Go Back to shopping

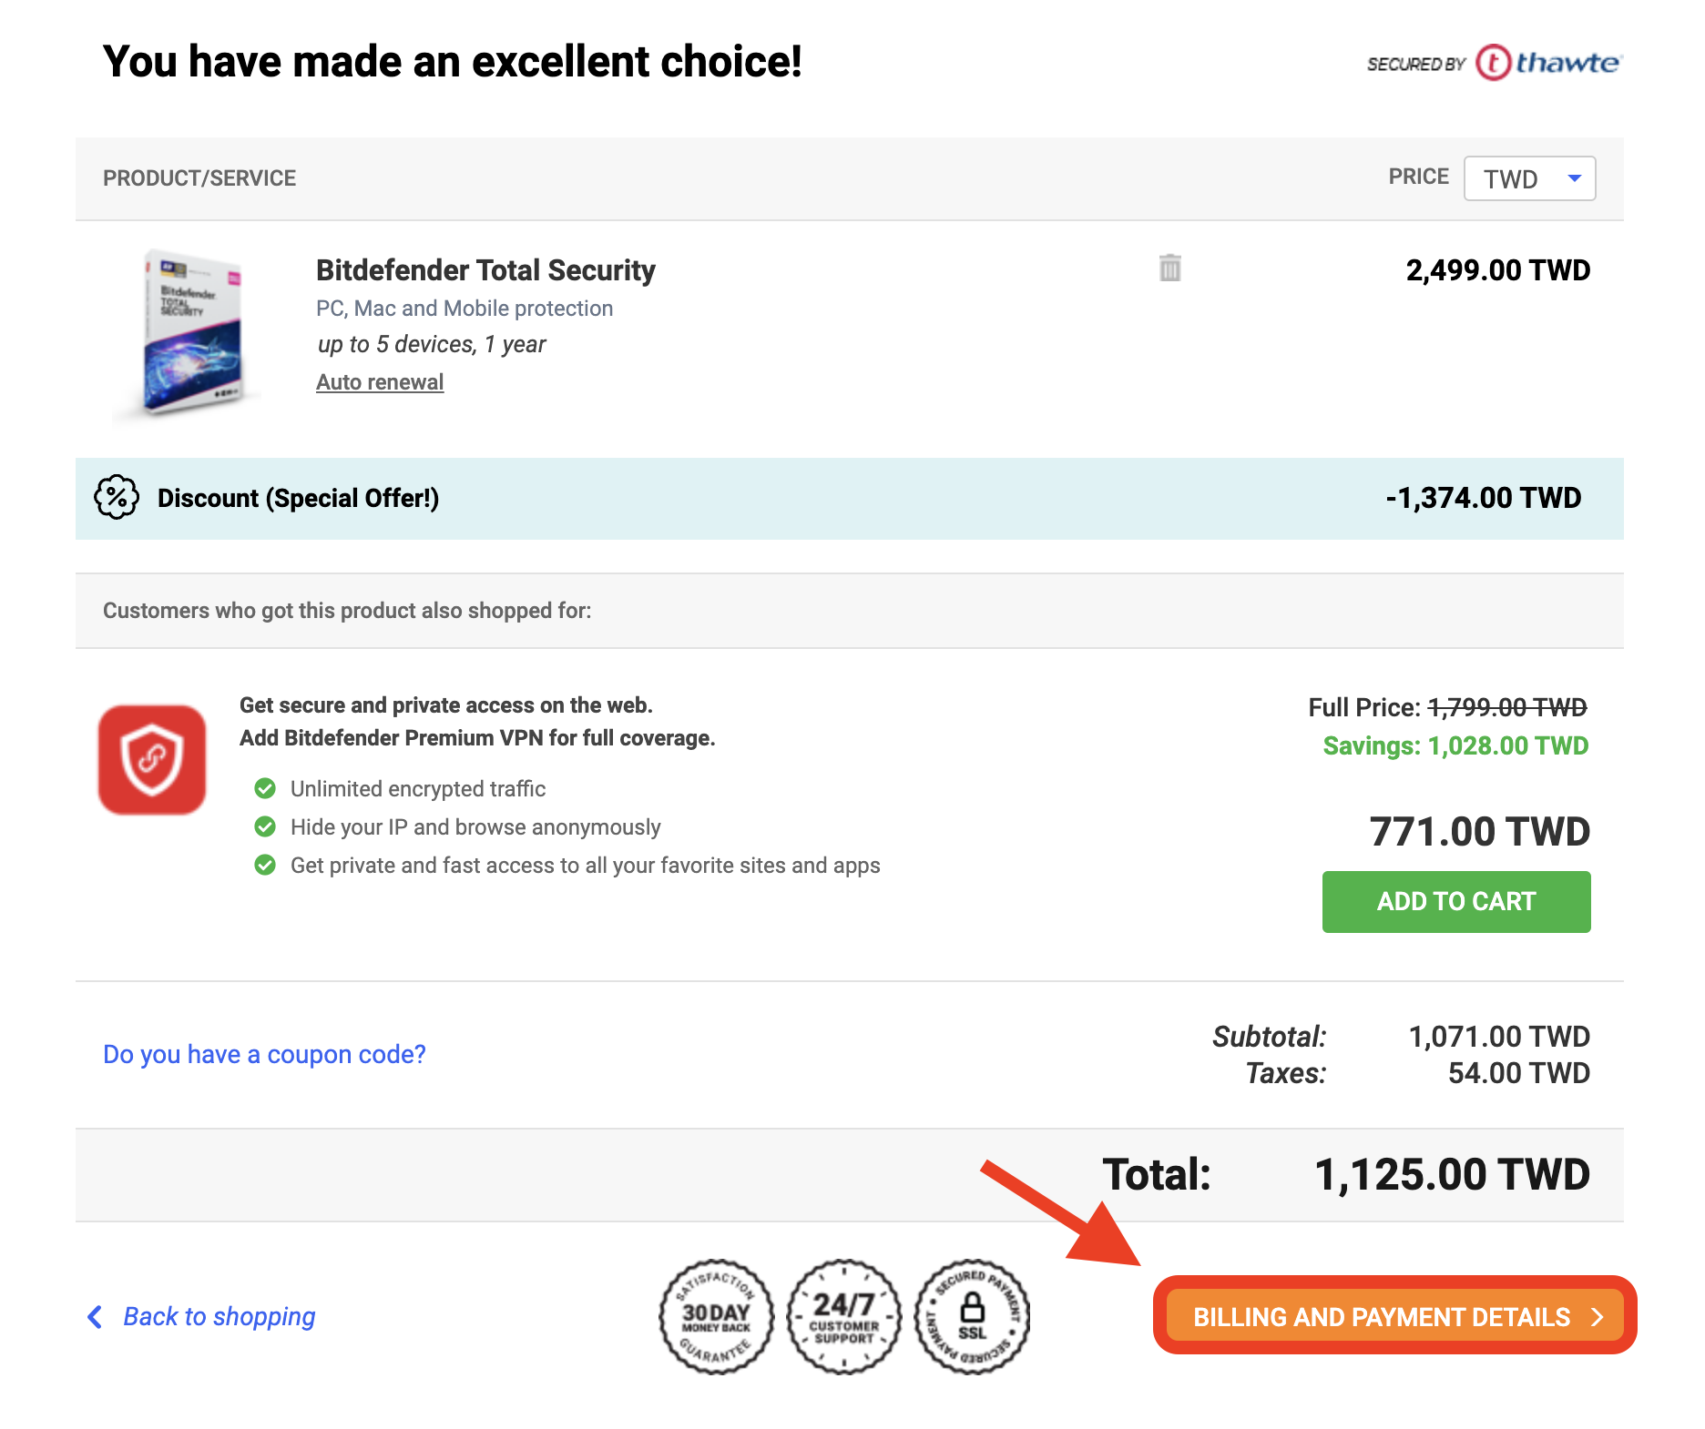coord(220,1316)
